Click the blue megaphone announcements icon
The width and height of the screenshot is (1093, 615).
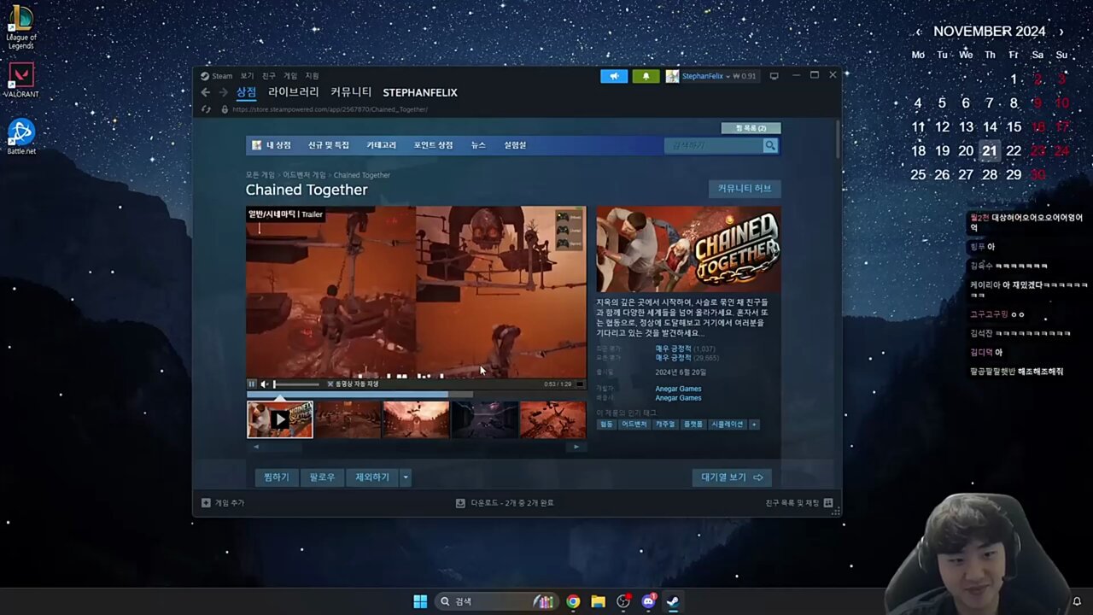pos(614,76)
